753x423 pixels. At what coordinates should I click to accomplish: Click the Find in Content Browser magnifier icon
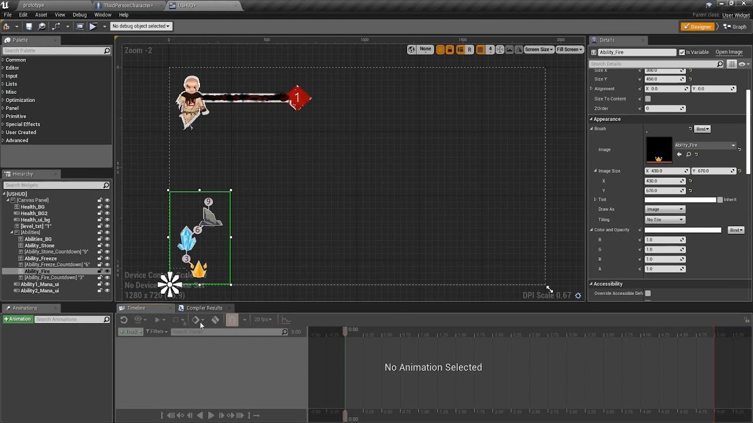coord(42,26)
